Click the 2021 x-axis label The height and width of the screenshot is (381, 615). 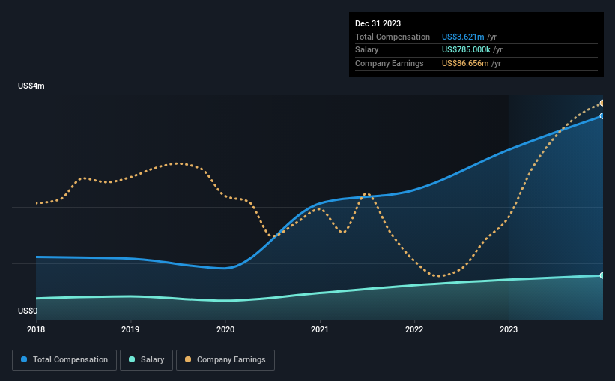[x=320, y=329]
